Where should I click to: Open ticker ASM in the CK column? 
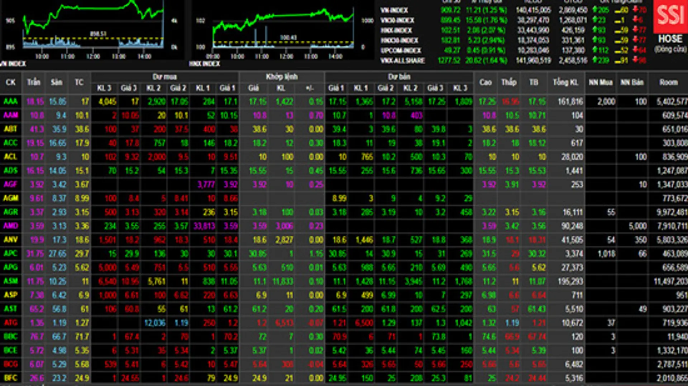coord(11,281)
